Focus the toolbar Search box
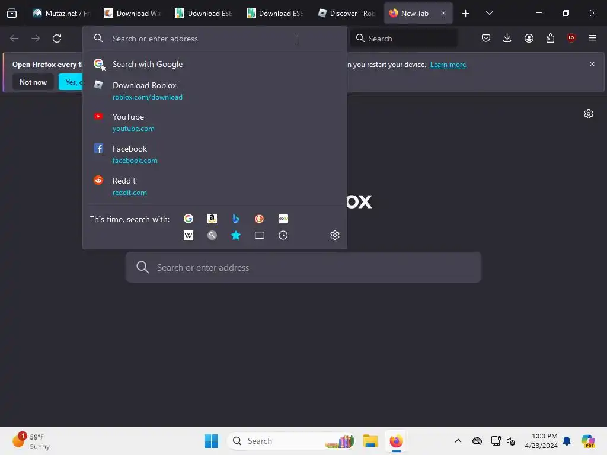The width and height of the screenshot is (607, 455). (404, 39)
